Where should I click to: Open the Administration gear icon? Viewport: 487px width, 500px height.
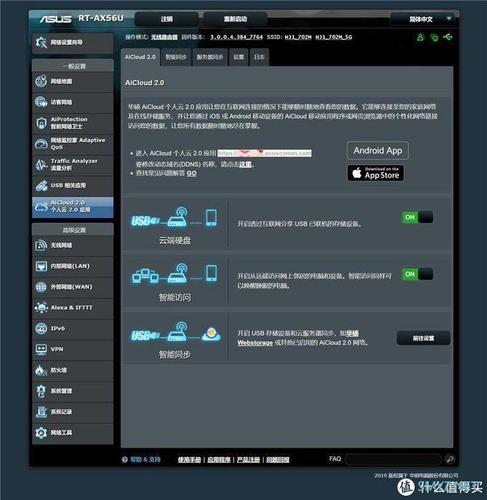[41, 391]
